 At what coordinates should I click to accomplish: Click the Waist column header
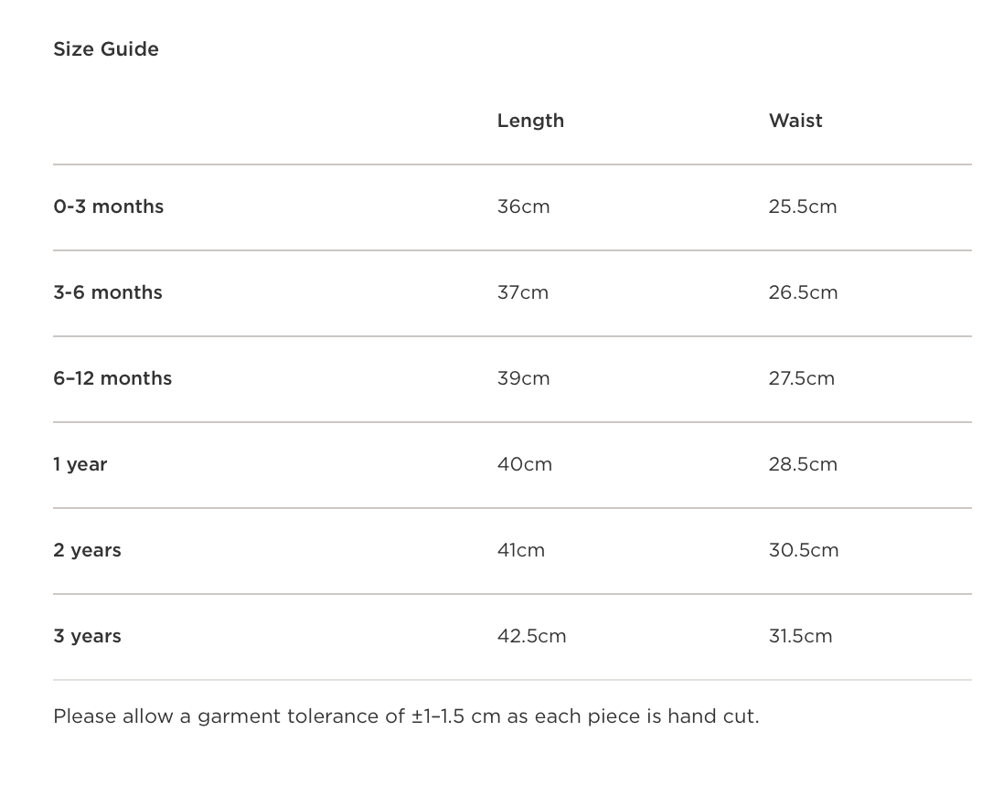(x=795, y=121)
